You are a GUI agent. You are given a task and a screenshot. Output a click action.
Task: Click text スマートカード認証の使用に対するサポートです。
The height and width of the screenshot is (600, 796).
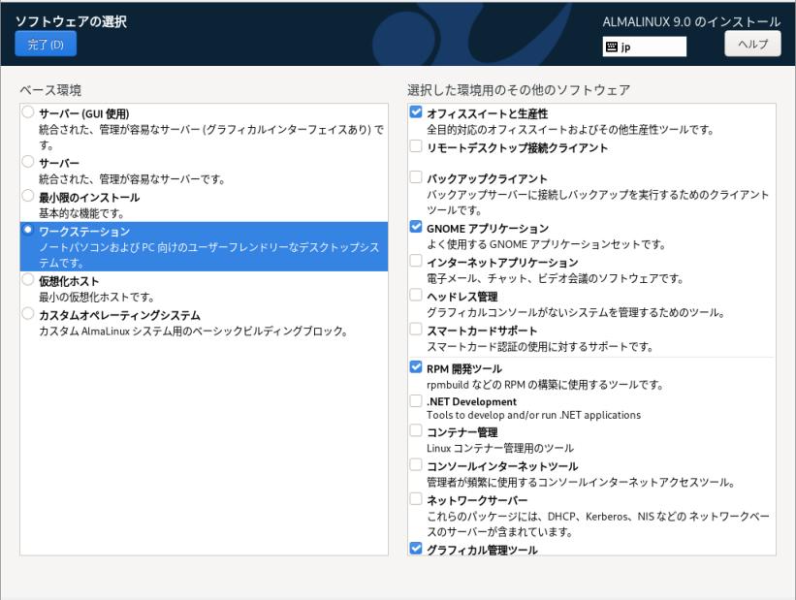540,347
